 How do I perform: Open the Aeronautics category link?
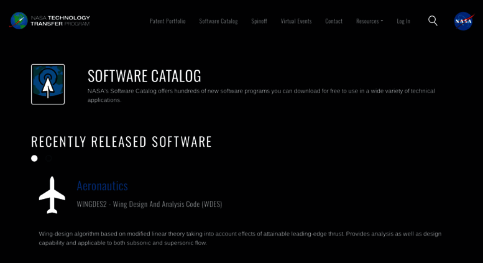[103, 186]
